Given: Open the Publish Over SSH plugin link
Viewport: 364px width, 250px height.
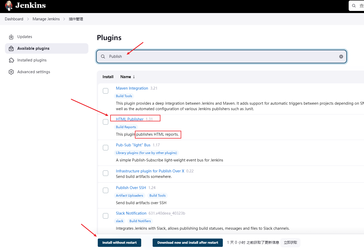Looking at the screenshot, I should coord(131,188).
